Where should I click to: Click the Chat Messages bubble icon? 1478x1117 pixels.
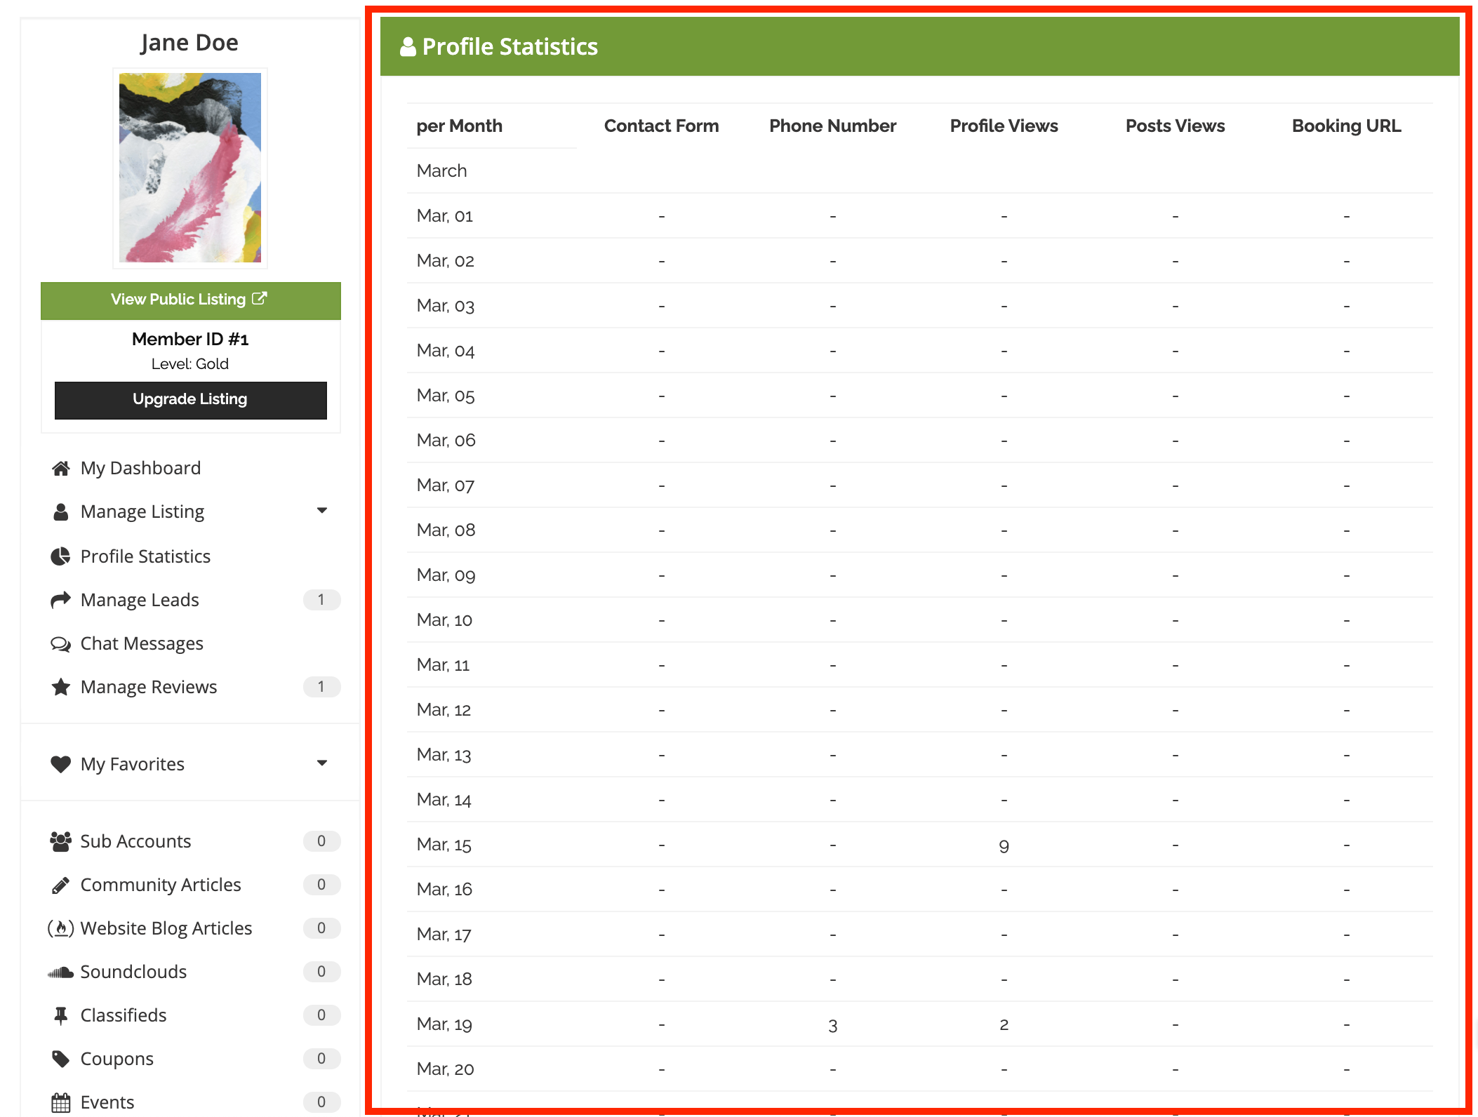61,644
